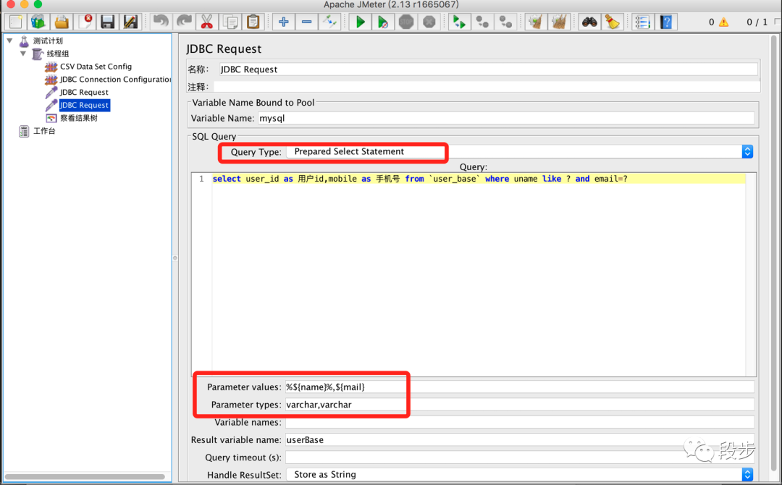Expand all nodes with plus icon
This screenshot has height=485, width=782.
(283, 22)
